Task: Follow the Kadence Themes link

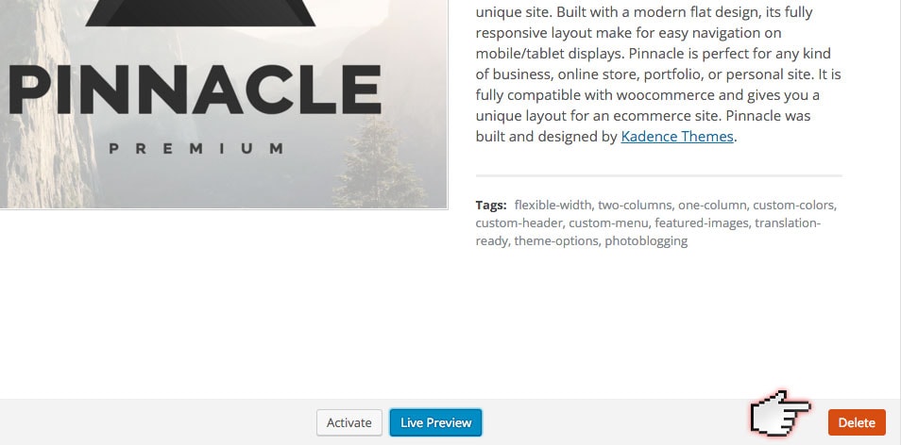Action: coord(677,136)
